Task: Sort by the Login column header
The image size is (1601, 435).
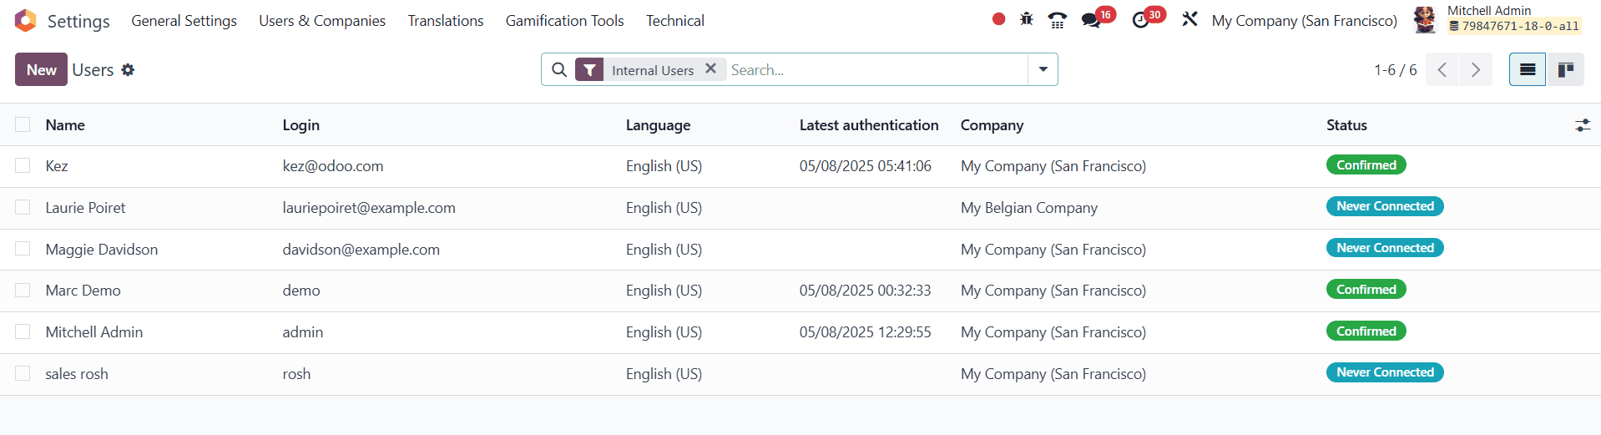Action: click(x=301, y=124)
